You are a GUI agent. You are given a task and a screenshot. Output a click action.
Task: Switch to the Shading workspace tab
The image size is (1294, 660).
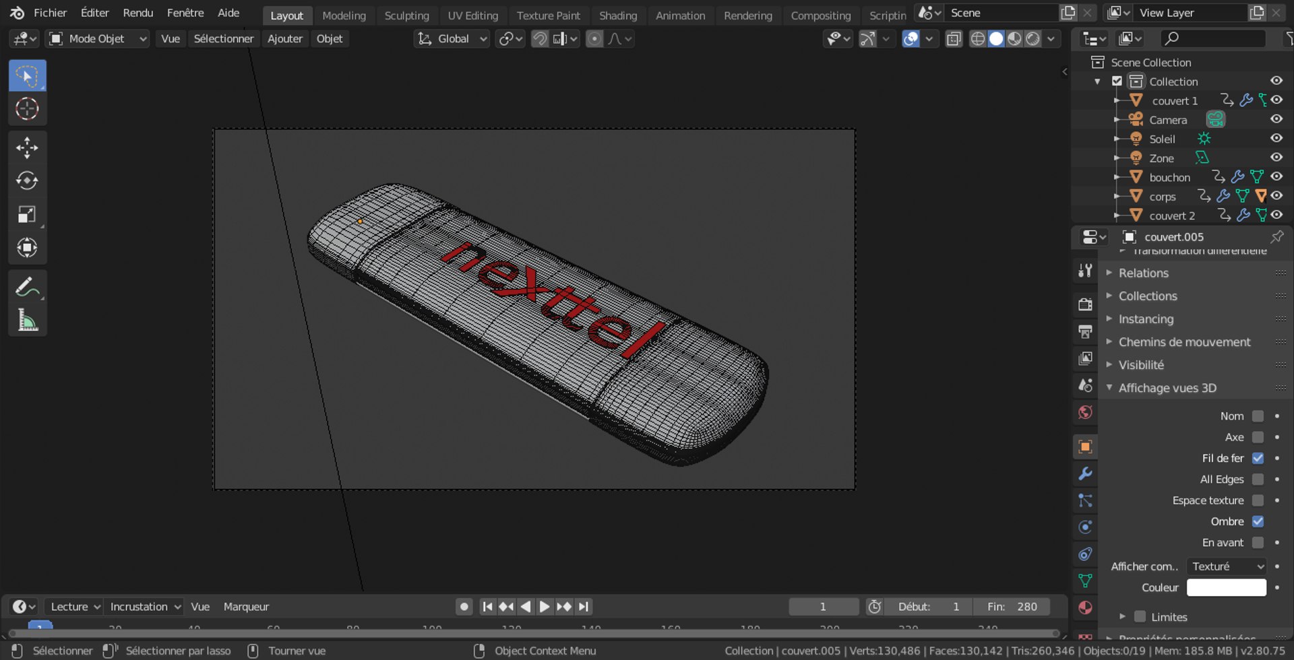click(x=618, y=15)
